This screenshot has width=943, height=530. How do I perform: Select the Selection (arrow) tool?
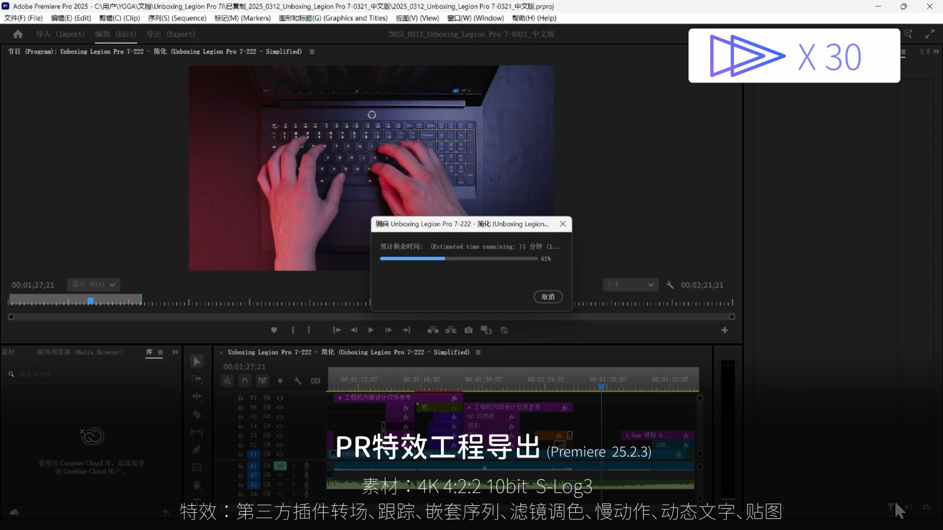[197, 362]
